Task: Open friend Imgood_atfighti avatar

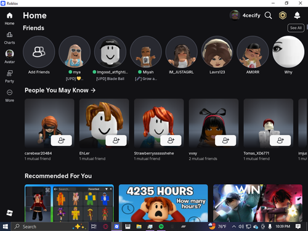Action: [x=110, y=52]
